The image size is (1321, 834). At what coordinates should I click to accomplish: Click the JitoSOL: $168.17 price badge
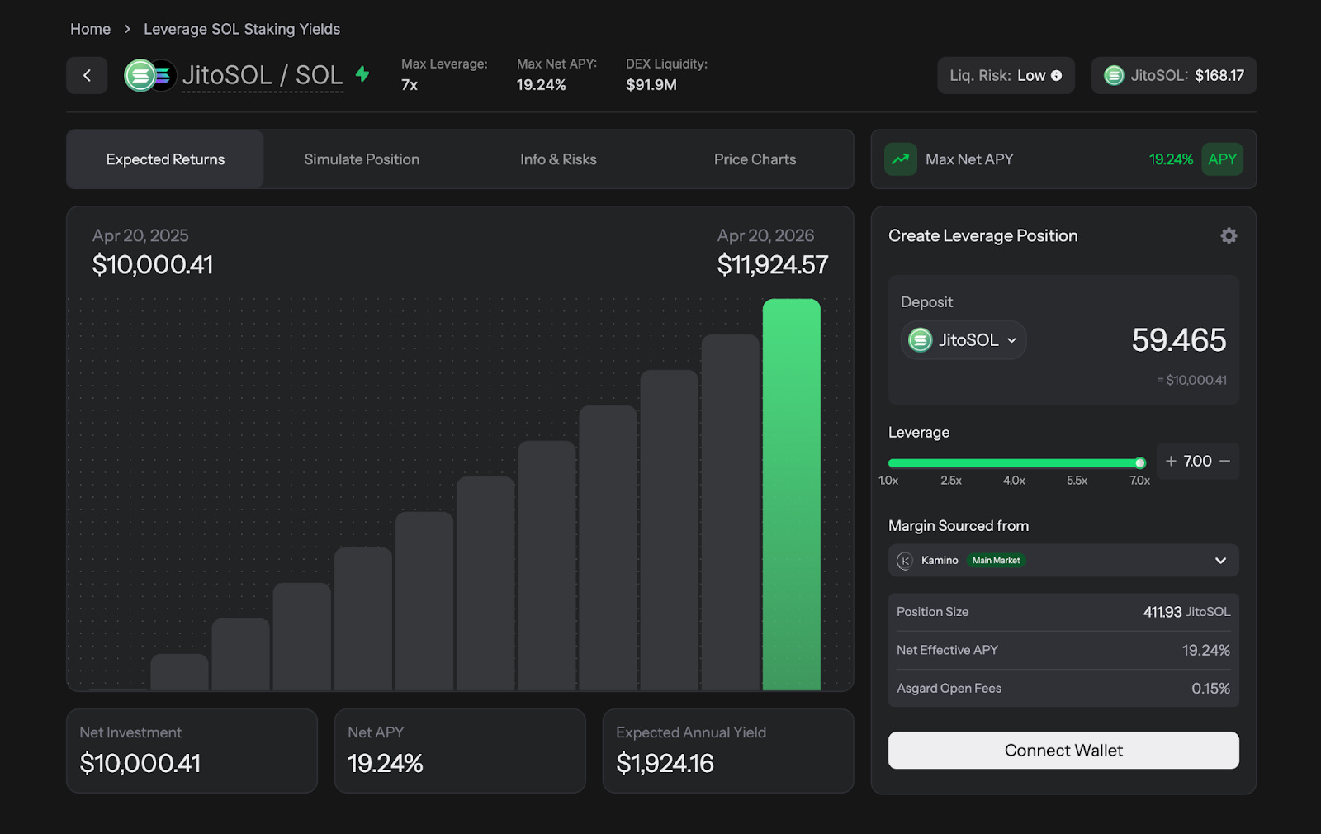pyautogui.click(x=1174, y=75)
